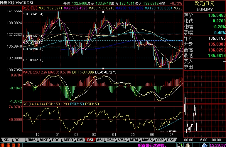Click the RSI(14,14,14) indicator label
The image size is (226, 147).
[34, 104]
